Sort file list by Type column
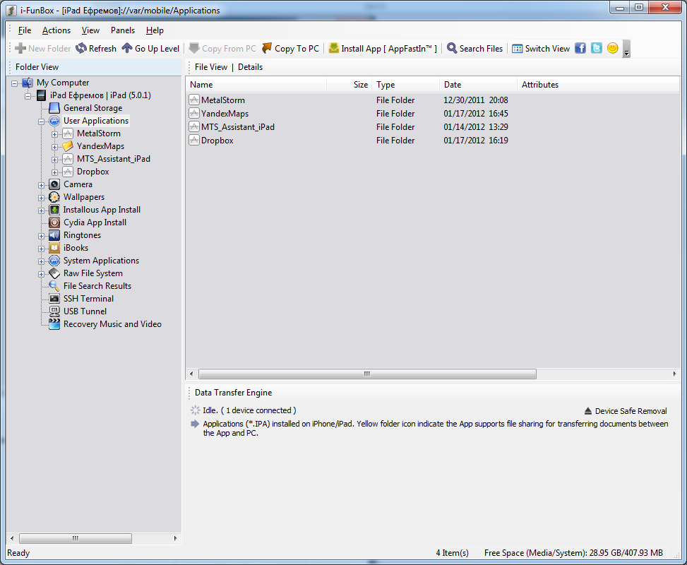687x565 pixels. 406,85
